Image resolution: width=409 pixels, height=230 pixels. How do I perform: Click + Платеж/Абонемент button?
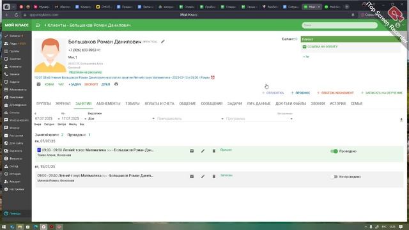(336, 93)
